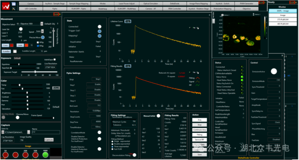The image size is (299, 160).
Task: Open the JoyStick - Sample Stage tab
Action: point(55,4)
